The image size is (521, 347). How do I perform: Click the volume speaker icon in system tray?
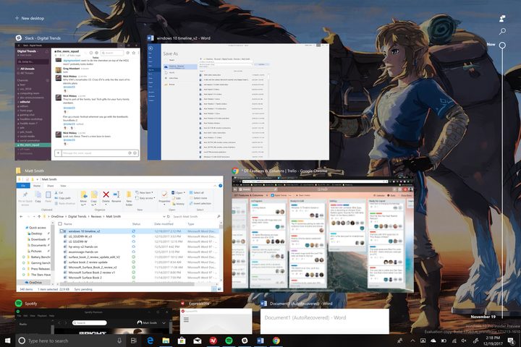pos(464,340)
